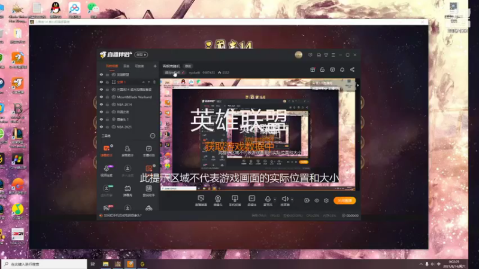The width and height of the screenshot is (479, 269).
Task: Click the Windows taskbar search box
Action: pyautogui.click(x=44, y=264)
